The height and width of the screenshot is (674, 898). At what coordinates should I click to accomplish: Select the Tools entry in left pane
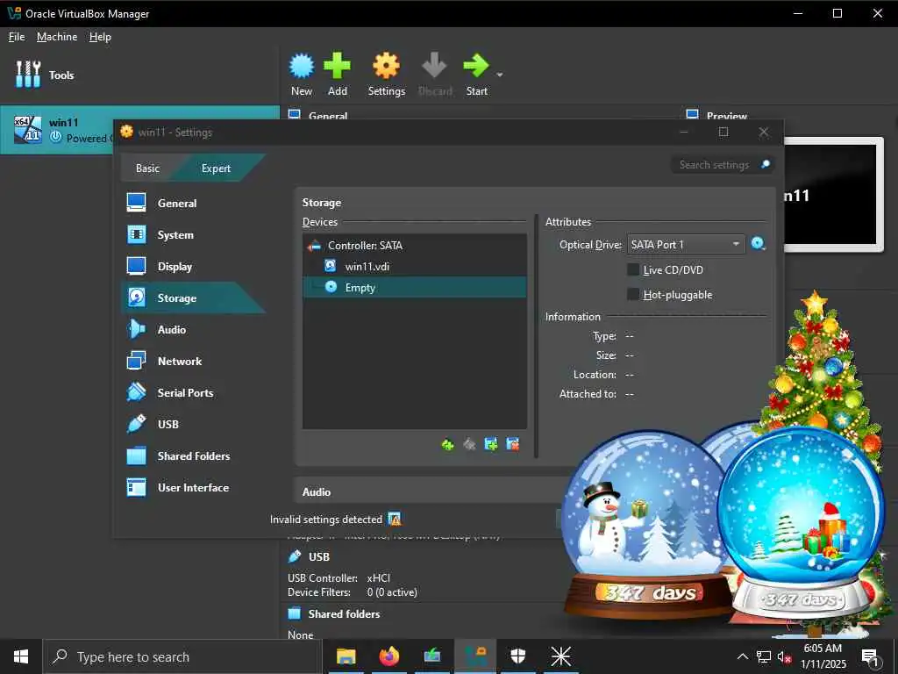point(139,75)
